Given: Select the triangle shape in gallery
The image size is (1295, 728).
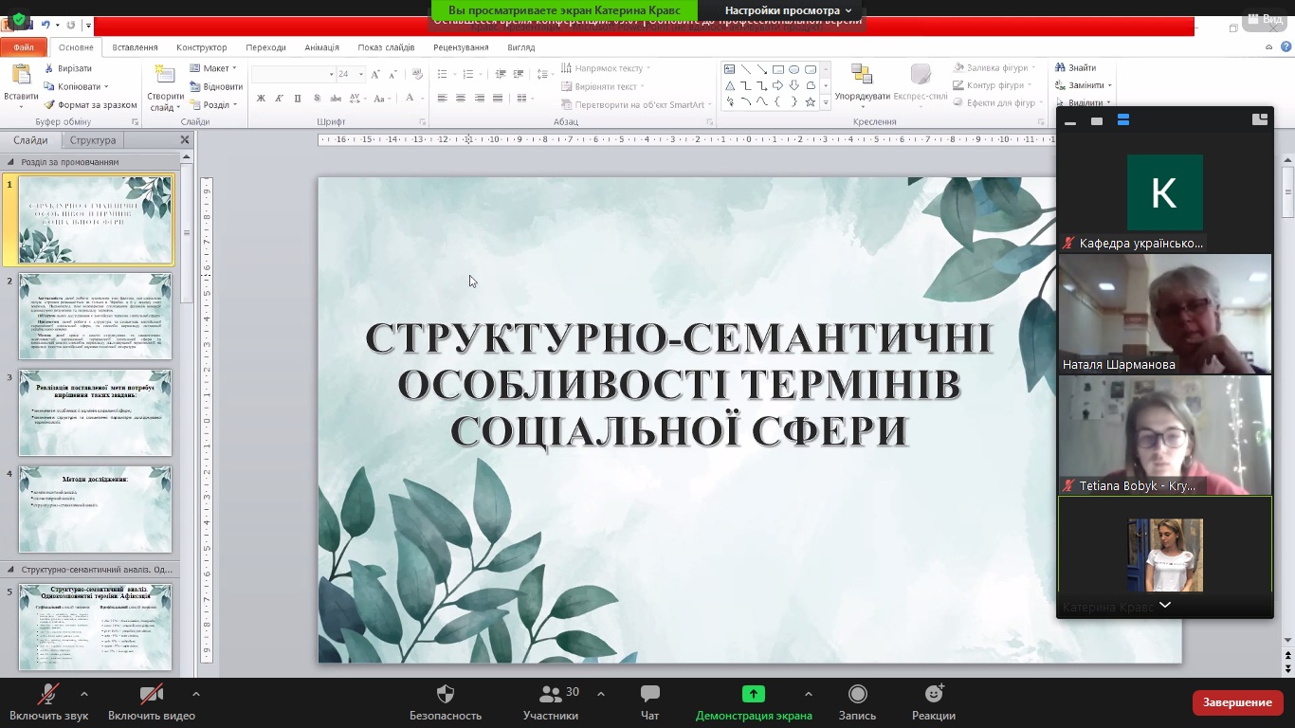Looking at the screenshot, I should point(730,85).
